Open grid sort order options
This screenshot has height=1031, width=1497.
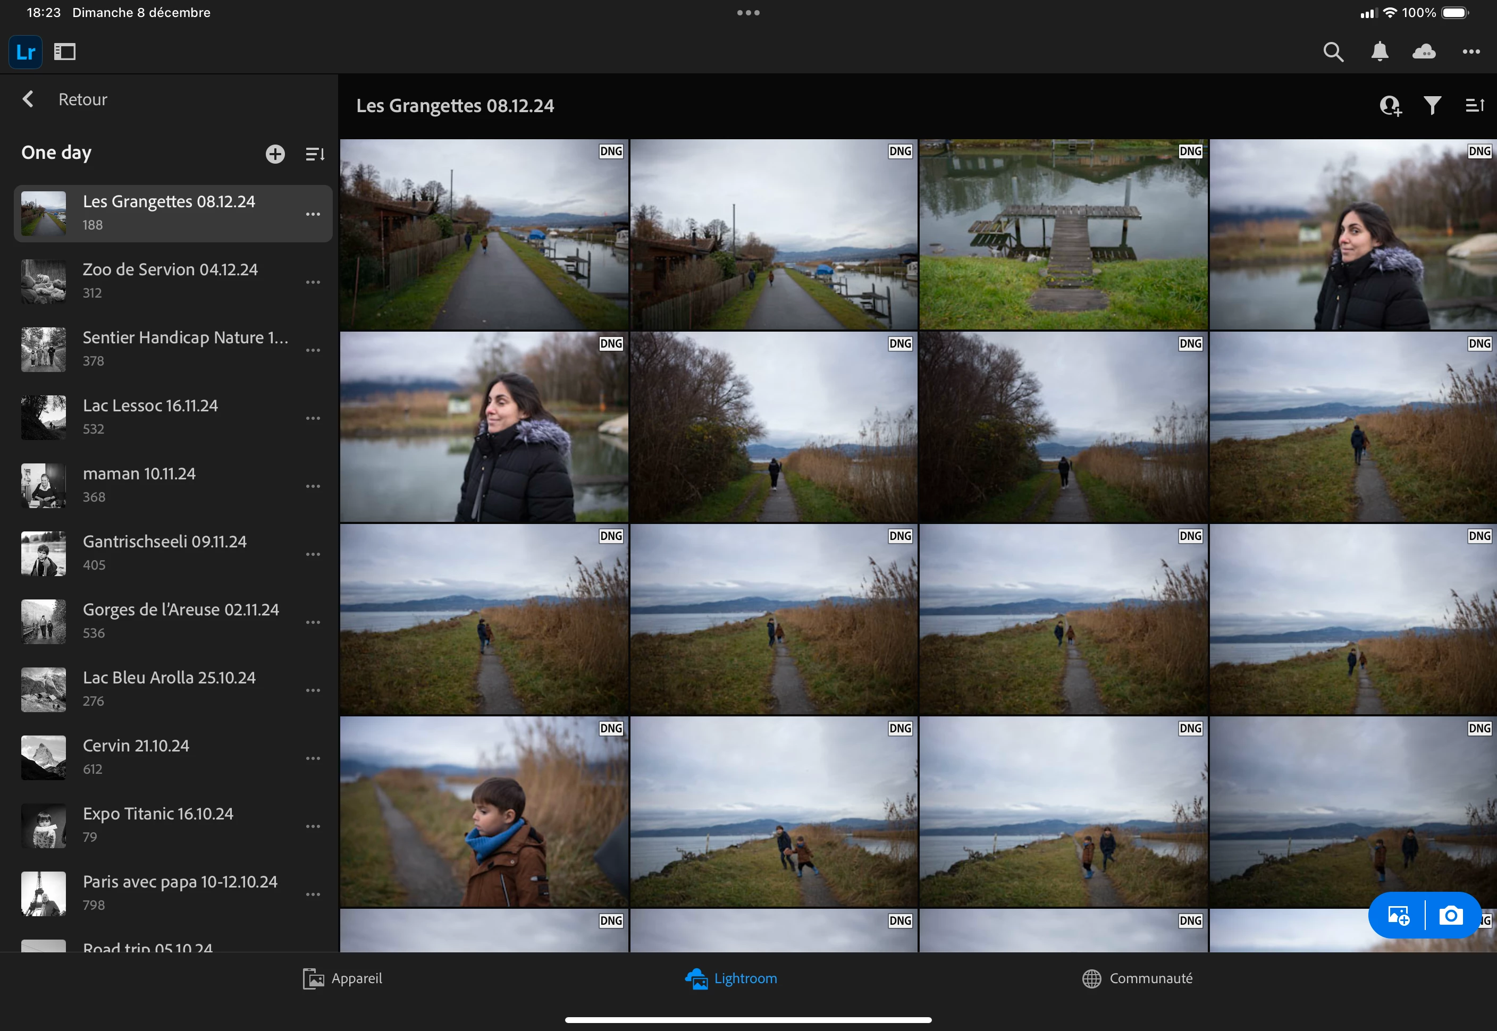pyautogui.click(x=1474, y=105)
